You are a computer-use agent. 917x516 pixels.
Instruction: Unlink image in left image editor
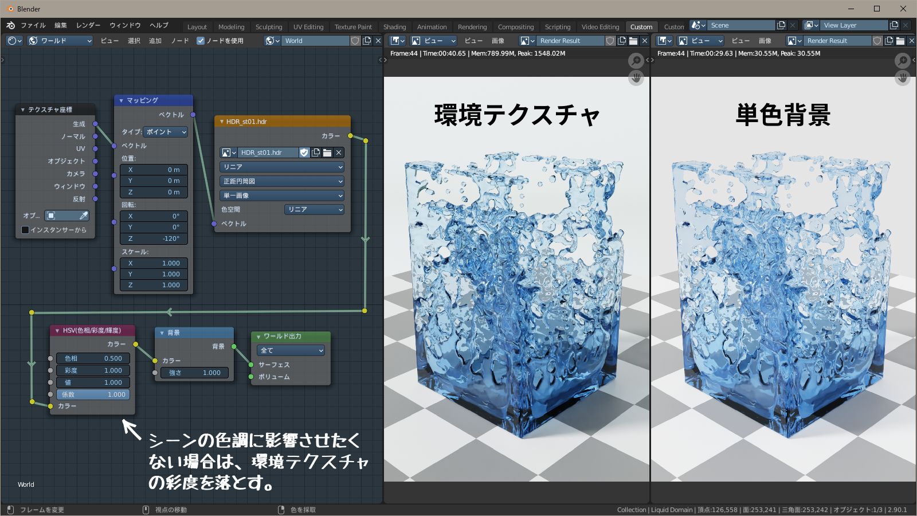pyautogui.click(x=644, y=41)
